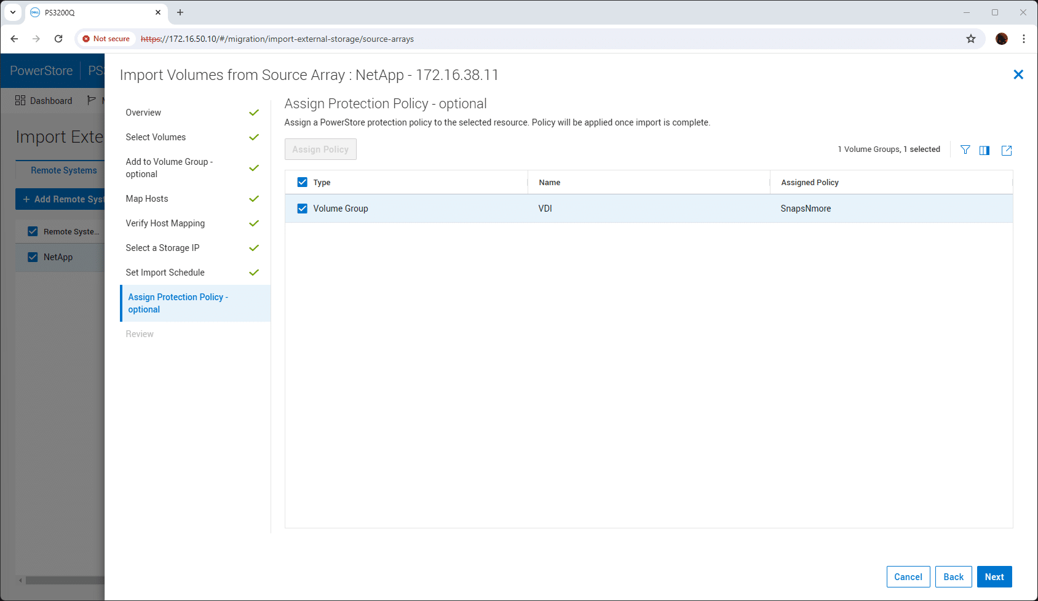Uncheck the Volume Group VDI row checkbox
The image size is (1038, 601).
coord(302,209)
